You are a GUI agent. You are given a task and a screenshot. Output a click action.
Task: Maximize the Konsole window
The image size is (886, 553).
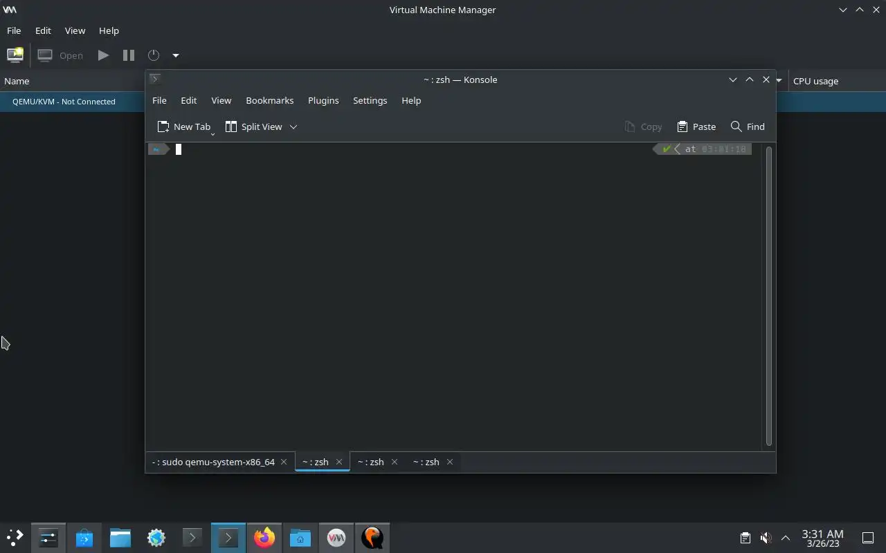pos(749,79)
